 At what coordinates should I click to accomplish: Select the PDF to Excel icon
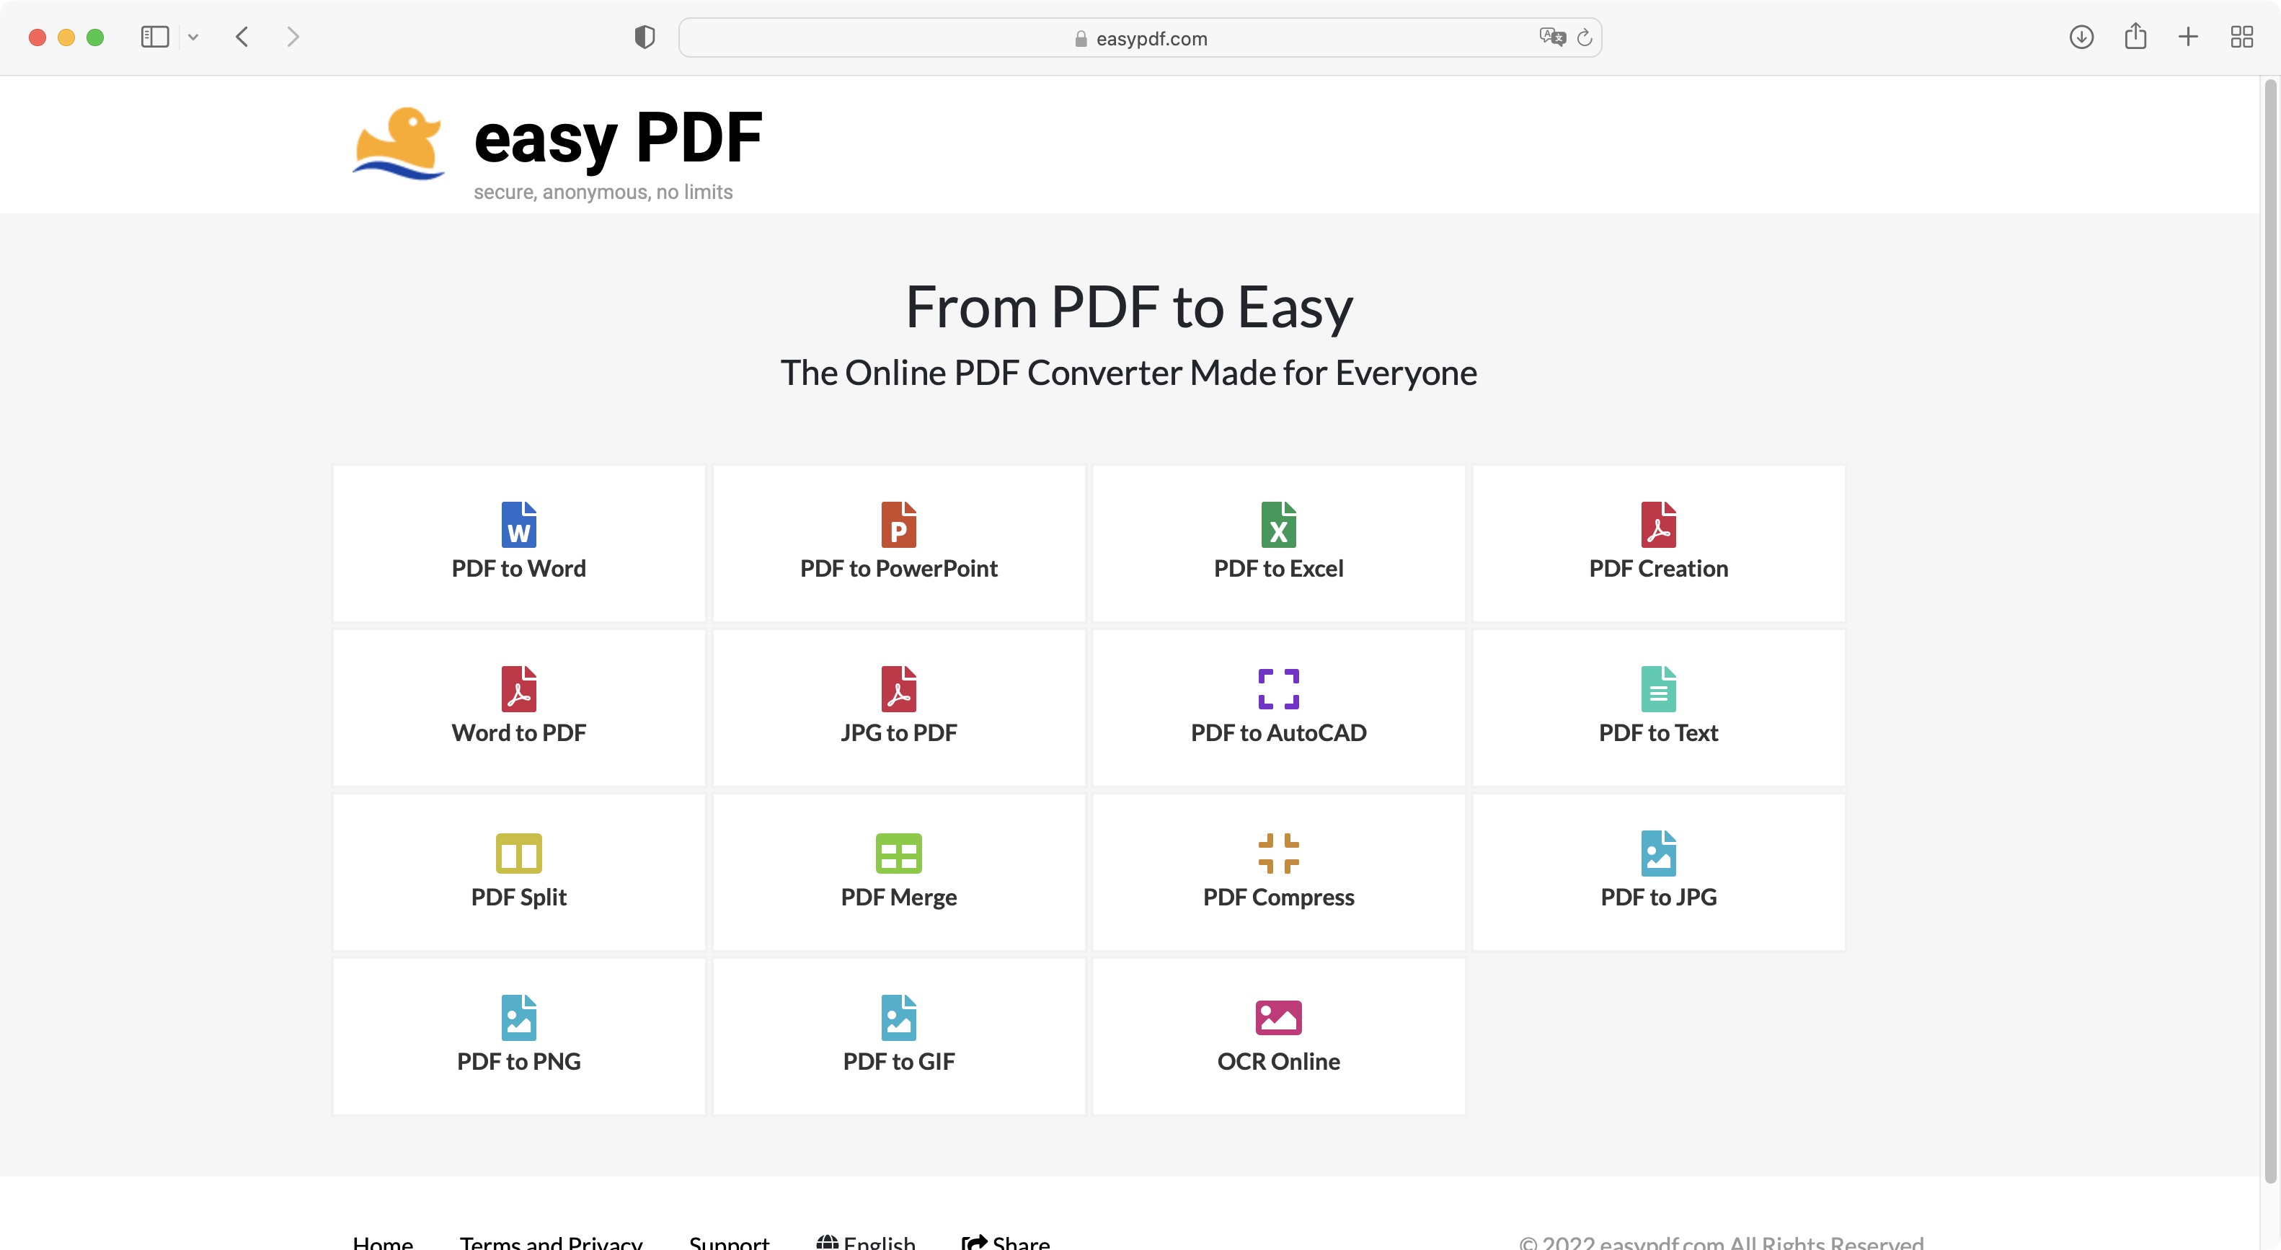point(1277,524)
